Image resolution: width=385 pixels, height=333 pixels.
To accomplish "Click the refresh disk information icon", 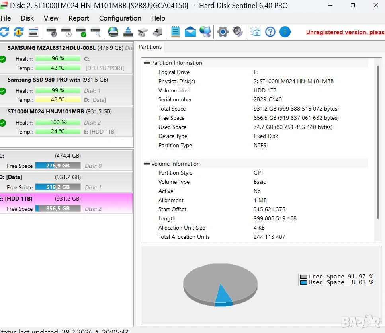I will tap(4, 32).
